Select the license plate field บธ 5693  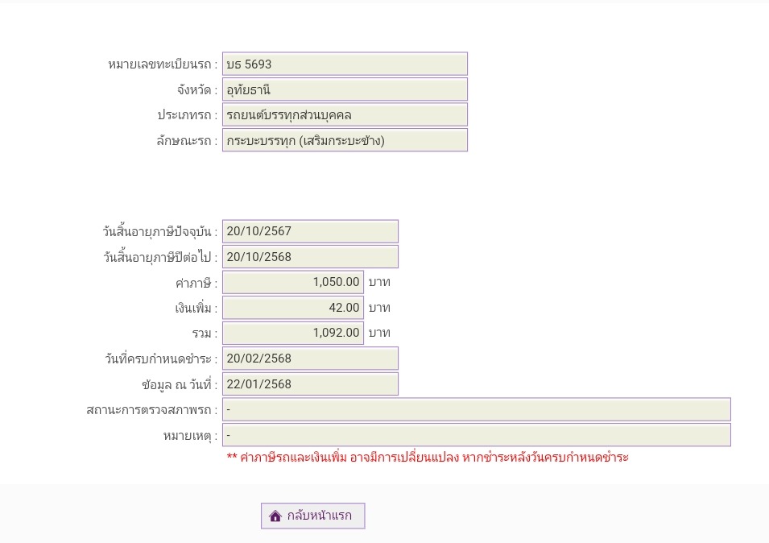pos(345,64)
